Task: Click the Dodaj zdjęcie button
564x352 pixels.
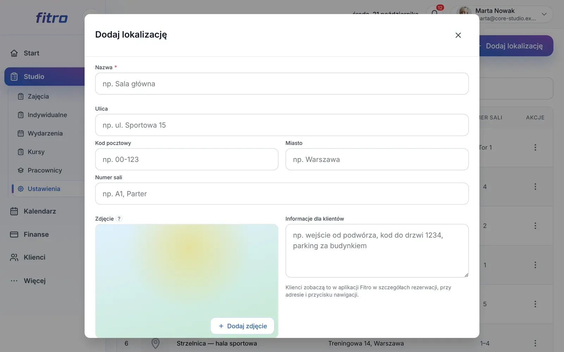Action: [243, 326]
